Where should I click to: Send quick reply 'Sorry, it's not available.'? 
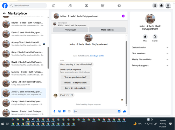click(x=75, y=88)
